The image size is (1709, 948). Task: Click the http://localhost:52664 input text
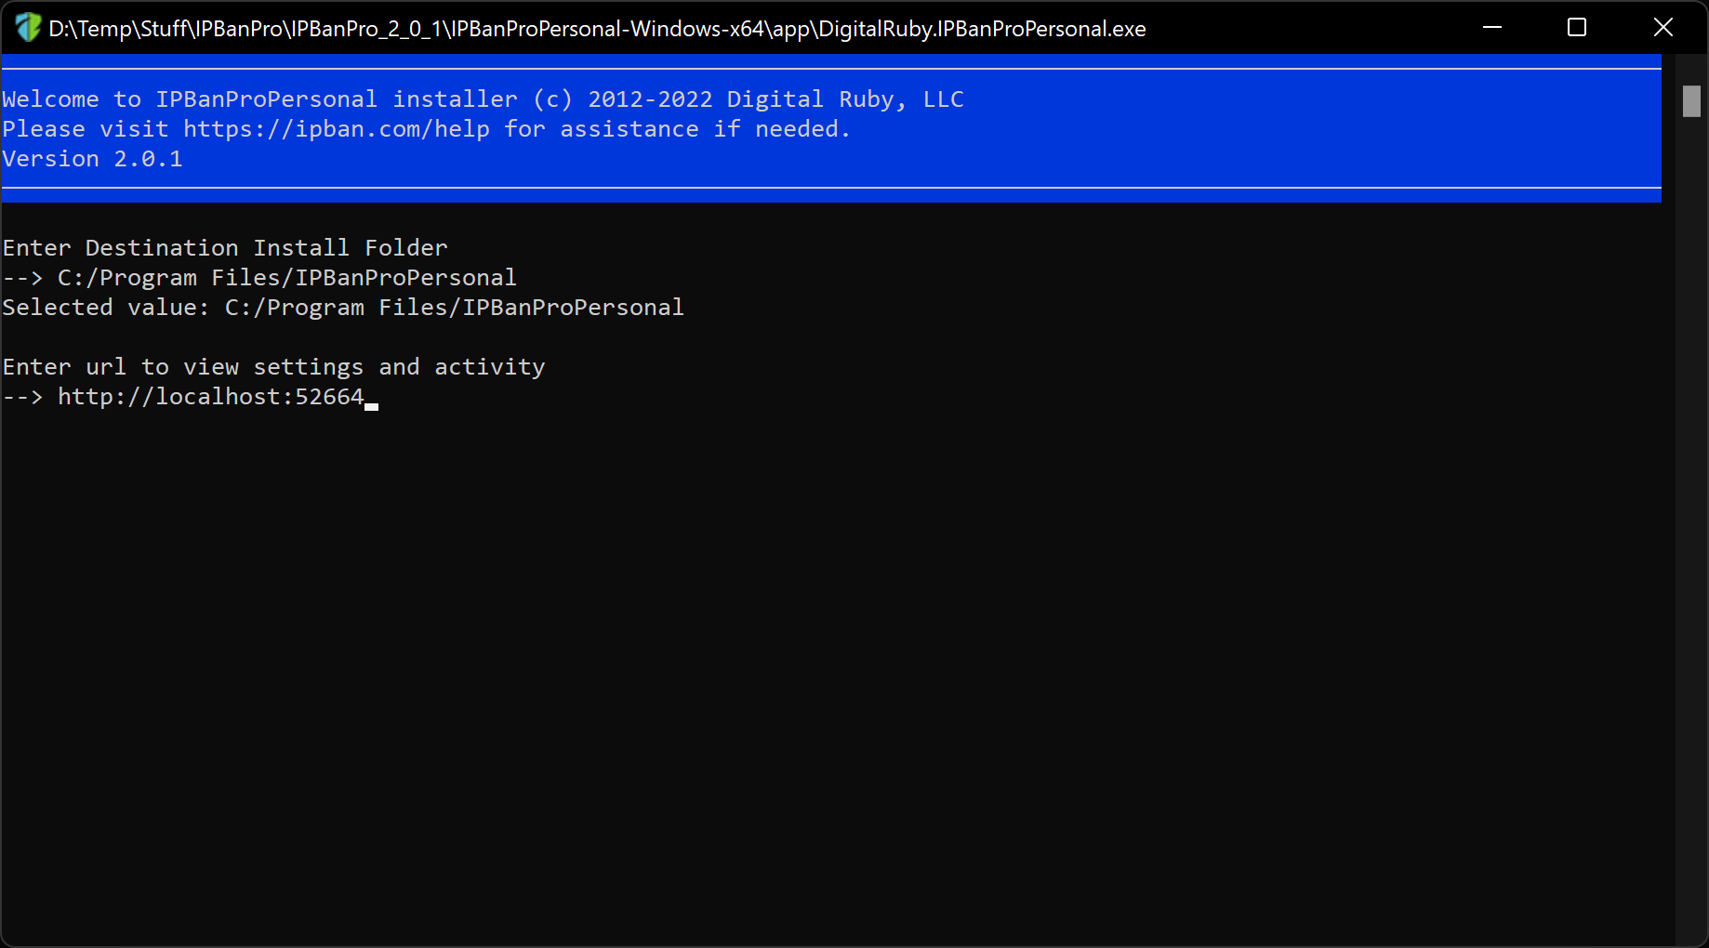[x=211, y=397]
